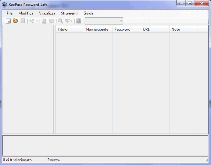Screen dimensions: 211x165
Task: Create a new database with New icon
Action: [x=8, y=21]
